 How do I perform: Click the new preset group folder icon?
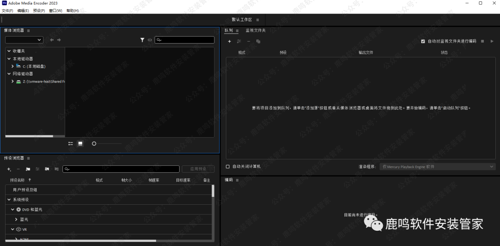(28, 169)
